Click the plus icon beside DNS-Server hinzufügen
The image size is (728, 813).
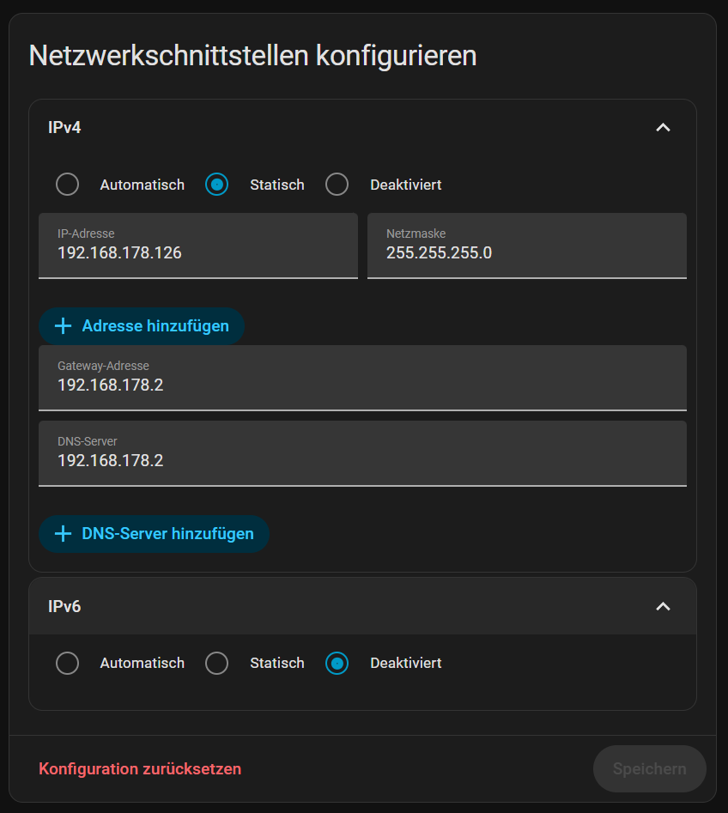[x=63, y=534]
